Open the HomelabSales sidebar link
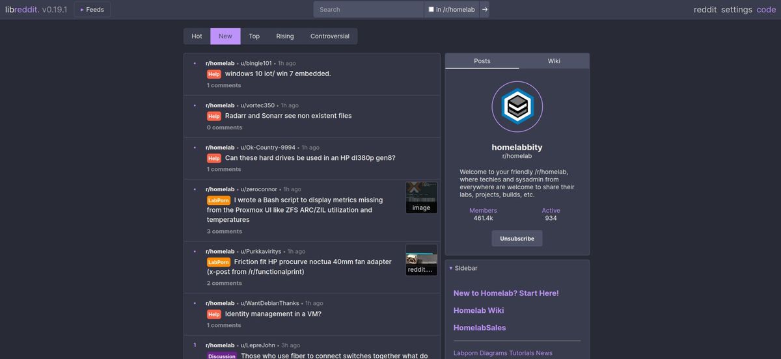 pyautogui.click(x=480, y=328)
